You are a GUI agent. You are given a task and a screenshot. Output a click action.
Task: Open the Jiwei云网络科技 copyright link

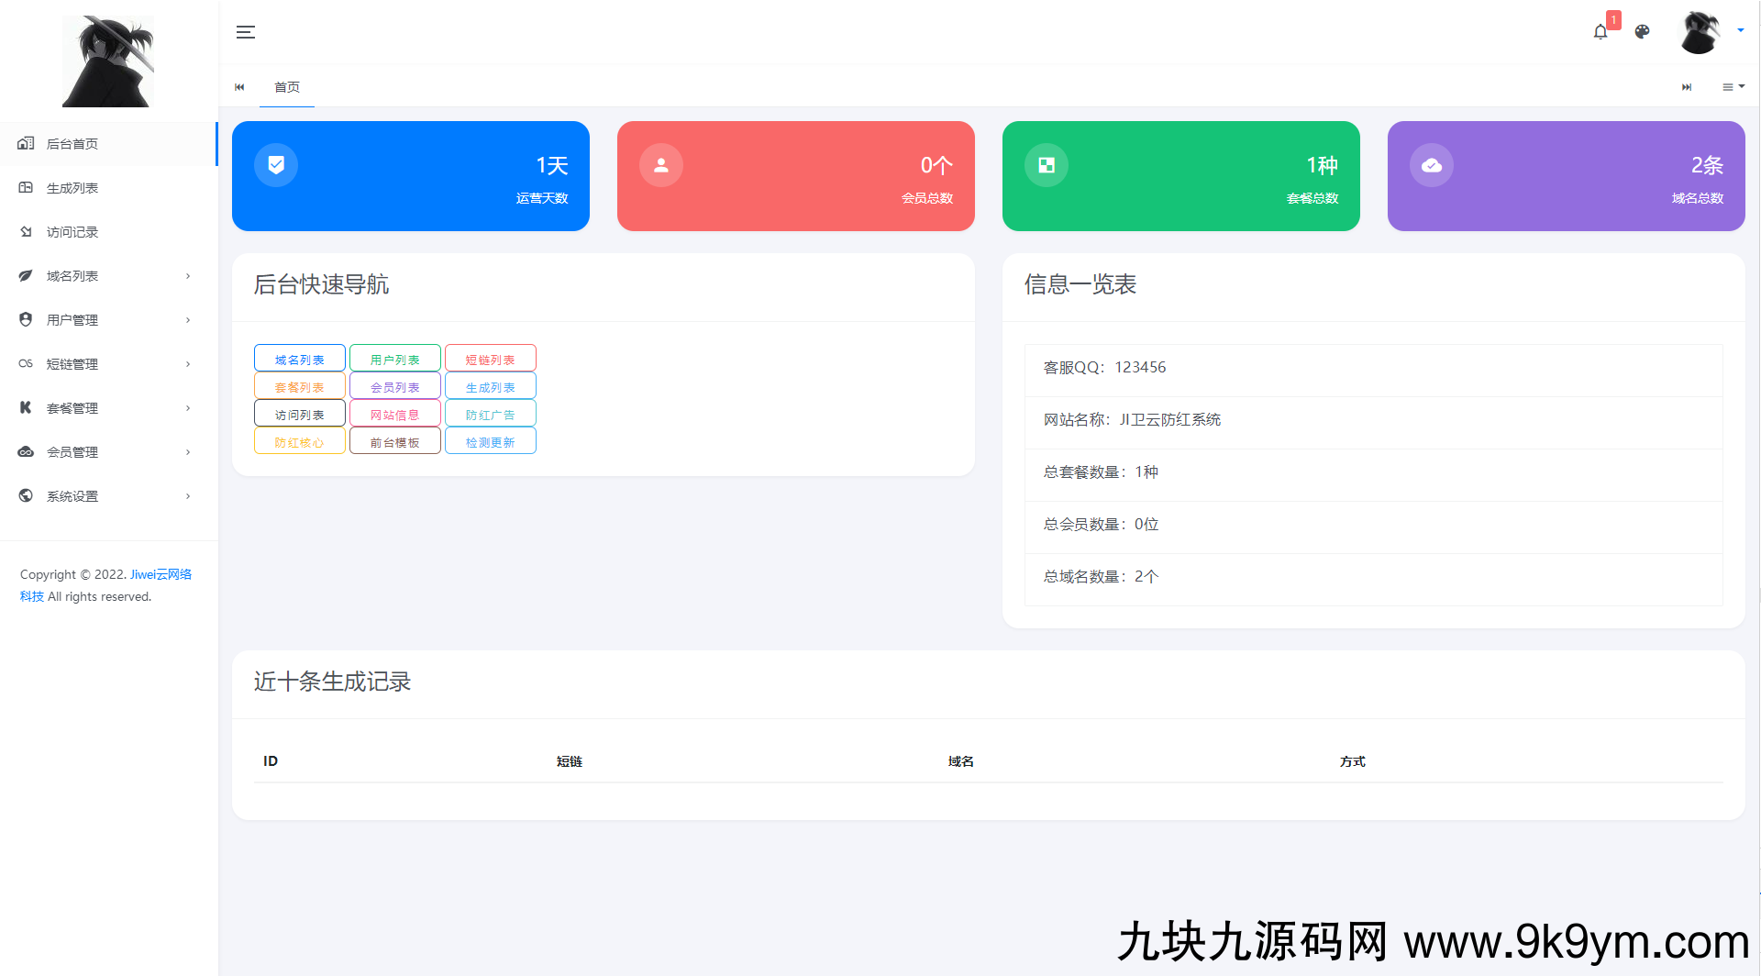pos(161,574)
